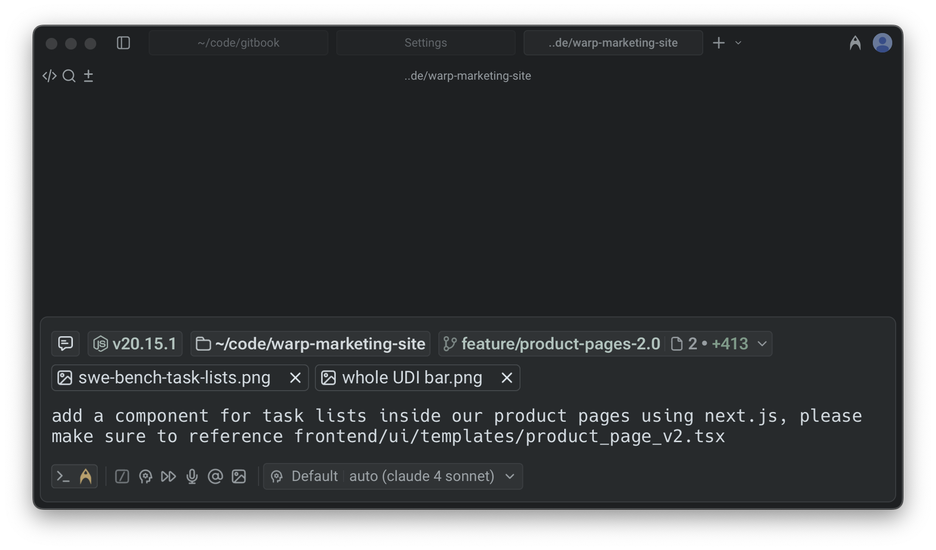Open the code review icon
The width and height of the screenshot is (936, 550).
pyautogui.click(x=50, y=76)
